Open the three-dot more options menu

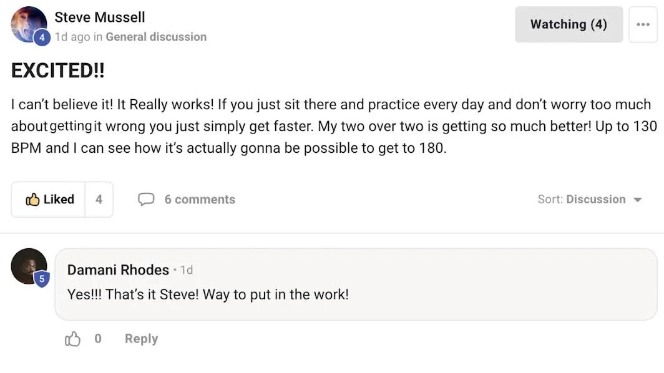pyautogui.click(x=643, y=24)
